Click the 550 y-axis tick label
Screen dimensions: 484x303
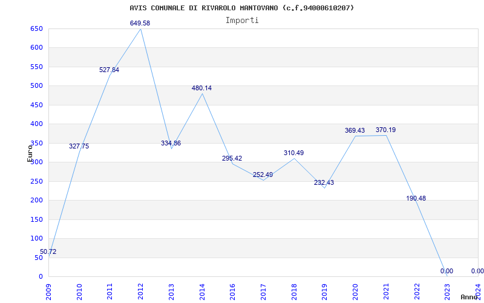36,67
